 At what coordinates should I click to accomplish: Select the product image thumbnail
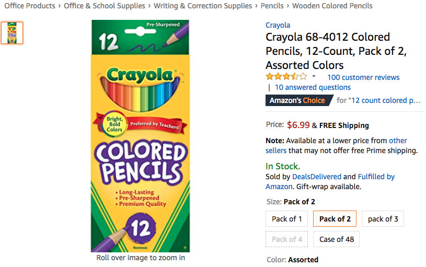tap(11, 33)
